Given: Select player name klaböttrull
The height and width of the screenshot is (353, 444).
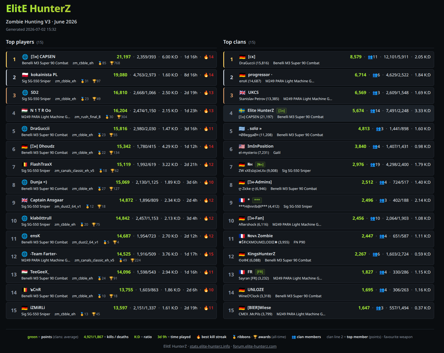Looking at the screenshot, I should [x=41, y=218].
